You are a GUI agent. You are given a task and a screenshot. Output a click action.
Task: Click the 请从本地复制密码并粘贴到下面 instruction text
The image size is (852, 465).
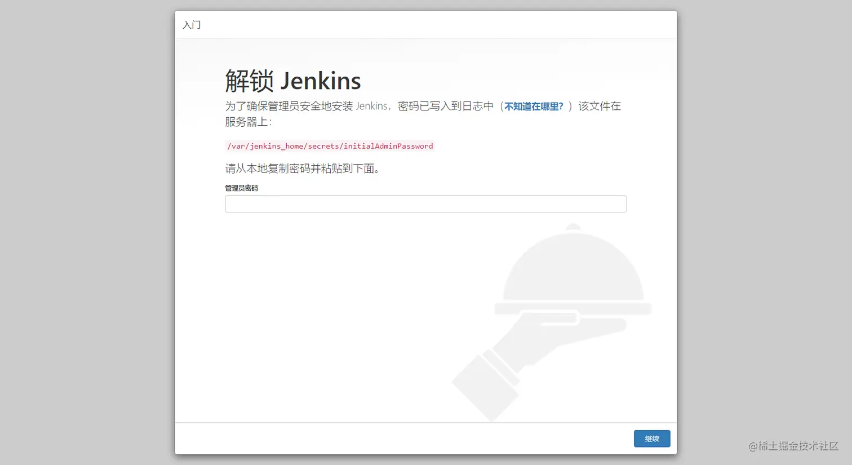(x=303, y=169)
